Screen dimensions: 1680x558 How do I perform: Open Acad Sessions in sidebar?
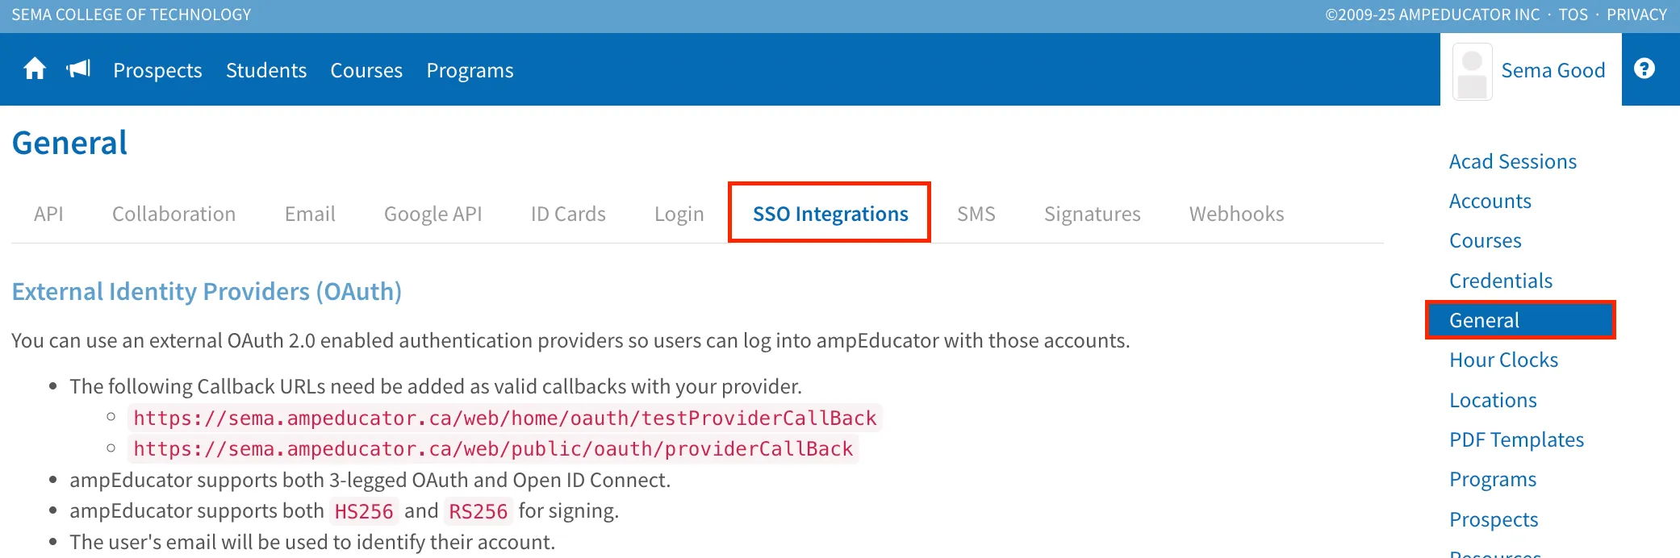1512,161
